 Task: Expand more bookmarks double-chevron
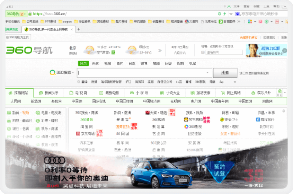click(x=239, y=22)
